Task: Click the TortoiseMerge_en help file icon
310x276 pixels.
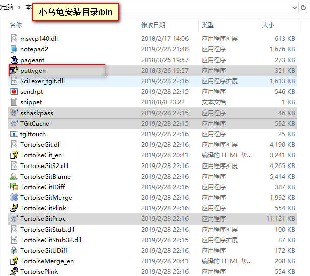Action: coord(14,261)
